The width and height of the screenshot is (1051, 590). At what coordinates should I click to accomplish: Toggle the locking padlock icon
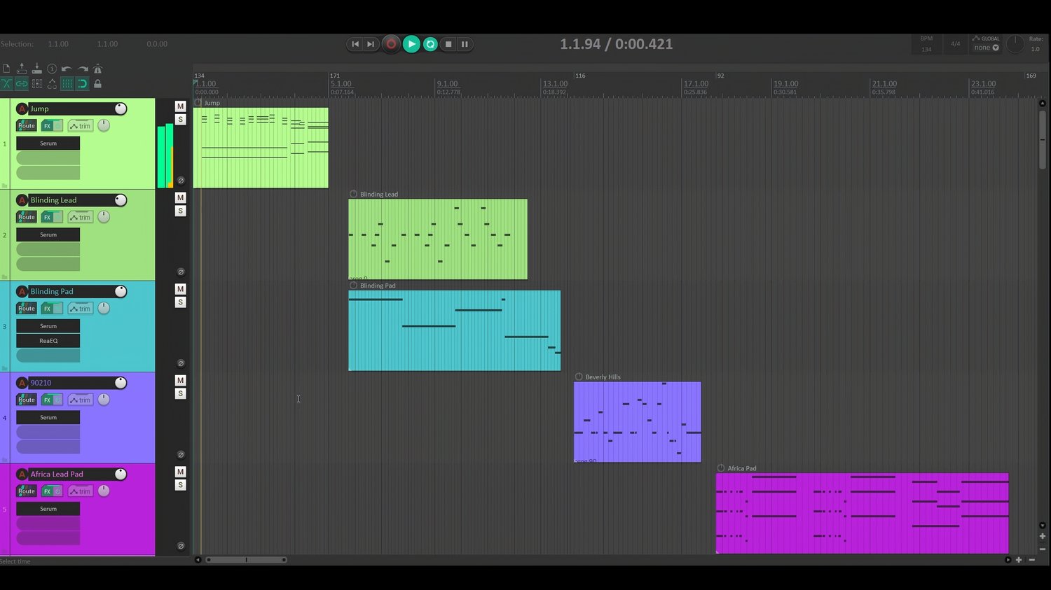97,84
